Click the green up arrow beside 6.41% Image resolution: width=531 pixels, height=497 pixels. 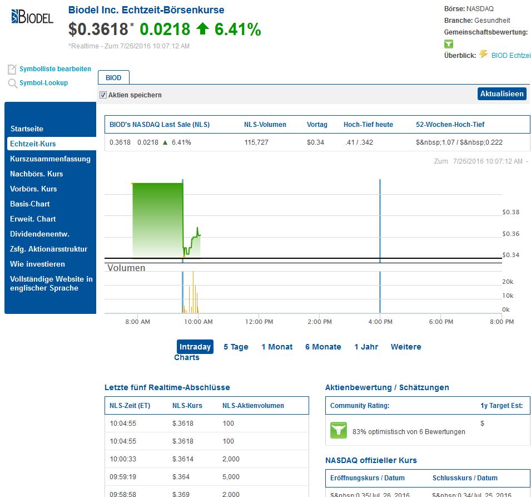(202, 28)
